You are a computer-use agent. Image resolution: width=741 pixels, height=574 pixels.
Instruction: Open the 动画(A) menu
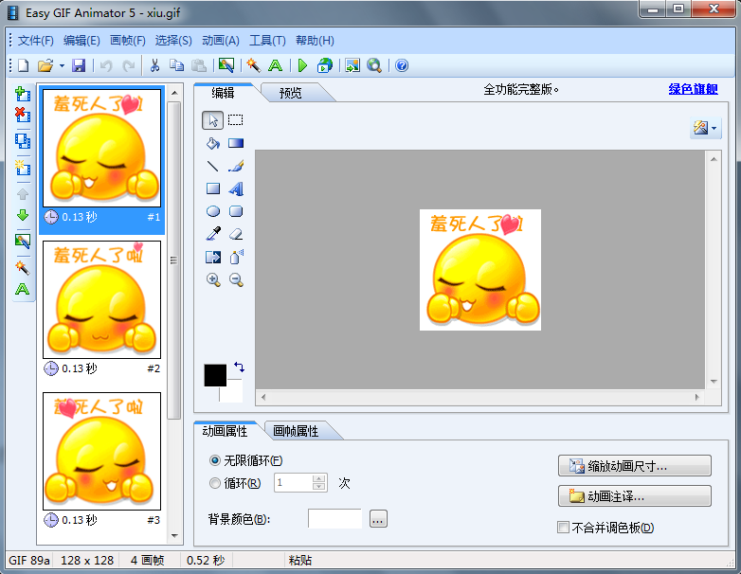220,41
